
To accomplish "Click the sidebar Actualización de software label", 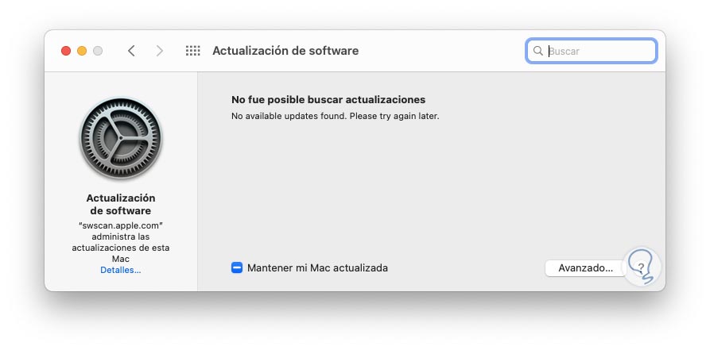I will click(120, 204).
